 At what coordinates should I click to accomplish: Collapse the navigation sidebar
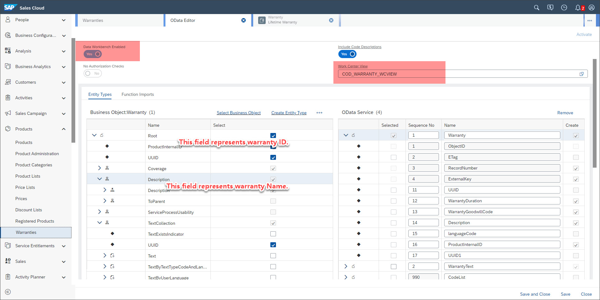pos(8,292)
